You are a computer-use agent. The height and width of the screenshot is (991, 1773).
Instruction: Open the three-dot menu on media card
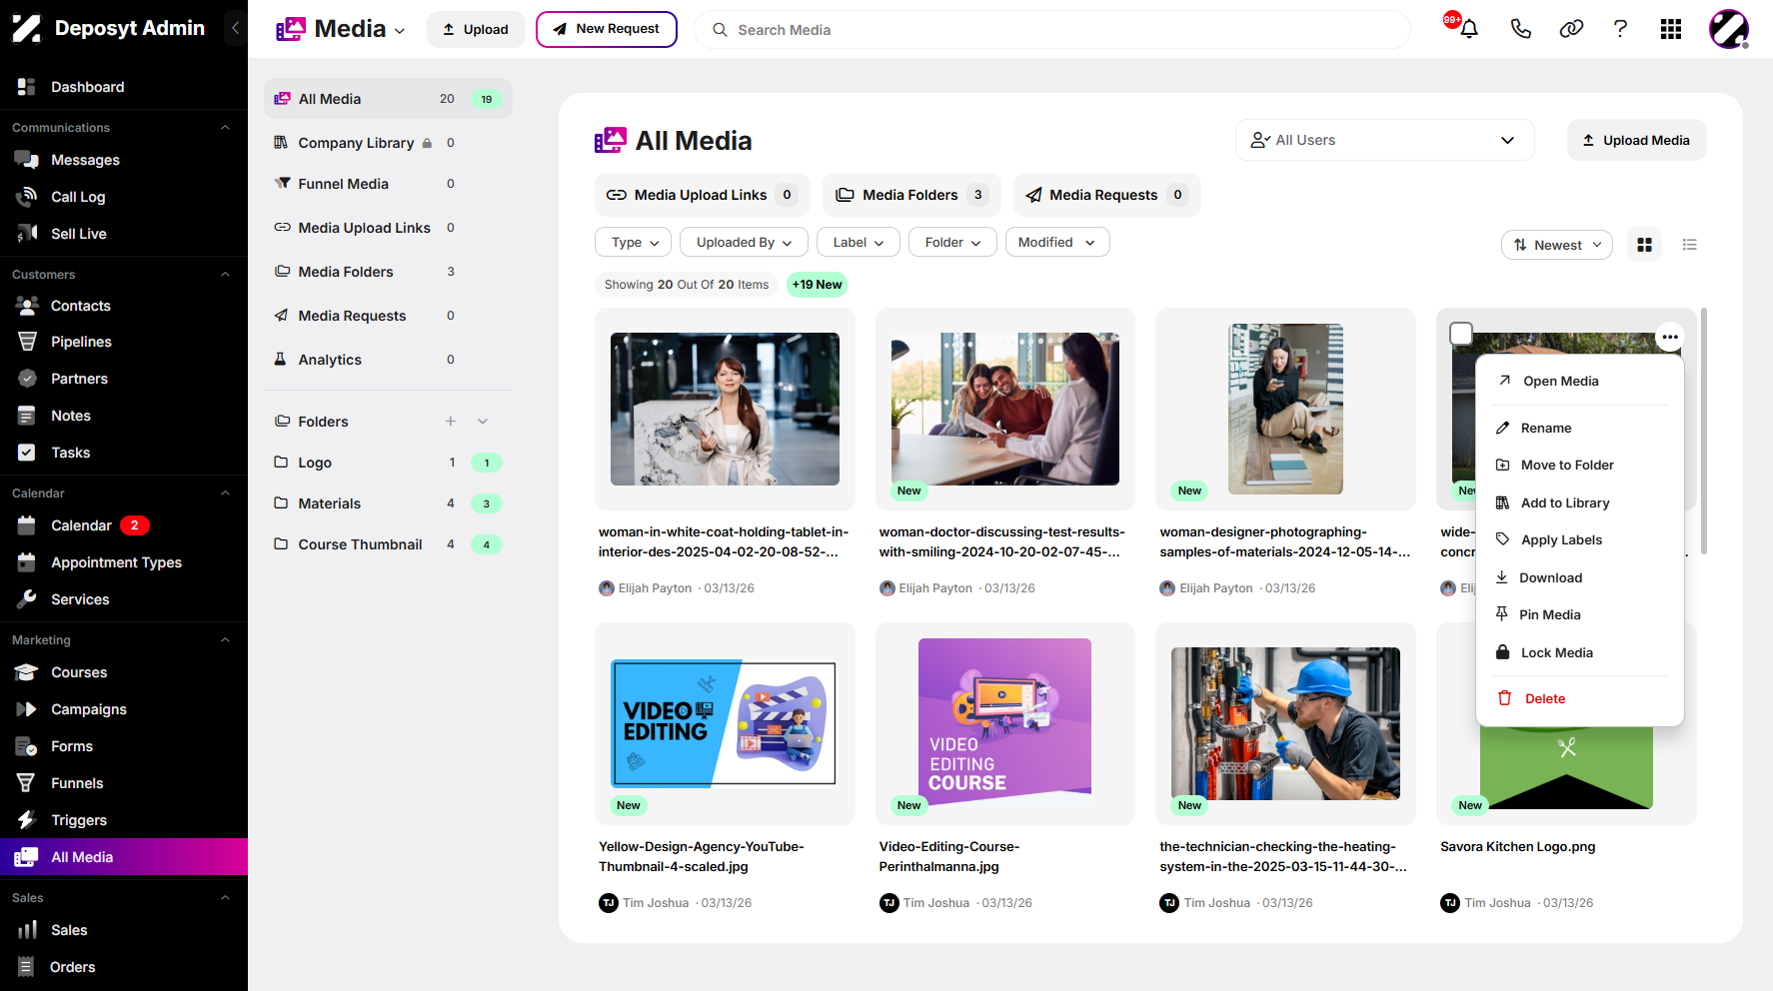point(1670,337)
